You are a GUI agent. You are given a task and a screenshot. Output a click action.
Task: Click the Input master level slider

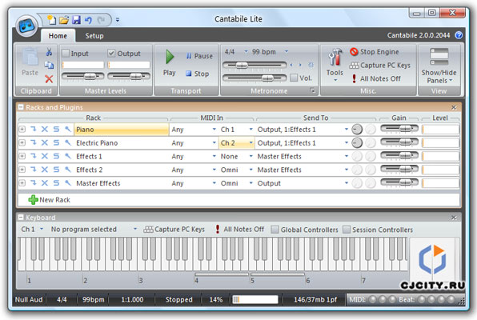pyautogui.click(x=82, y=76)
